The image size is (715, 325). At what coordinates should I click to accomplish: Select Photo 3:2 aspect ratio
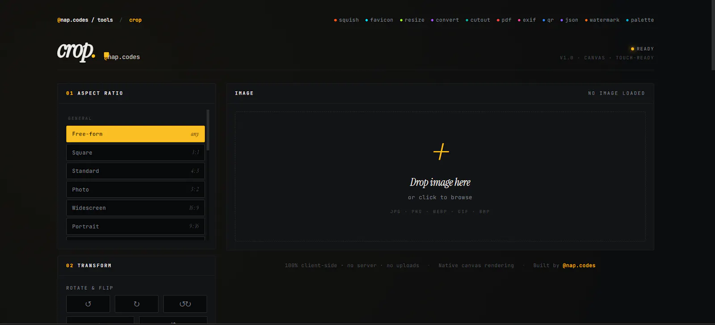coord(135,190)
